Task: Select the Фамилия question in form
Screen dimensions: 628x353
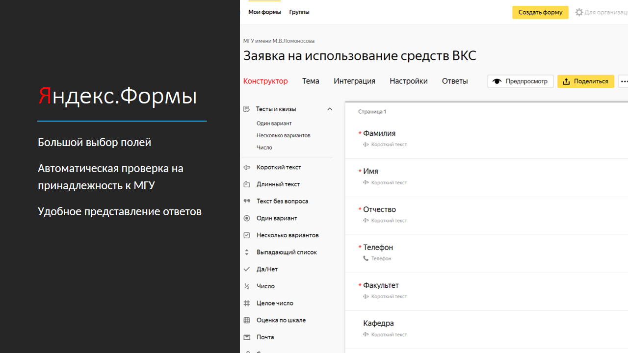Action: [x=486, y=139]
